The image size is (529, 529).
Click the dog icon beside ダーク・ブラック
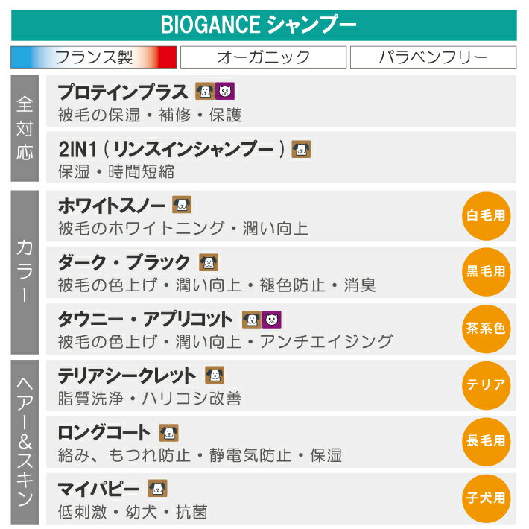pyautogui.click(x=209, y=262)
